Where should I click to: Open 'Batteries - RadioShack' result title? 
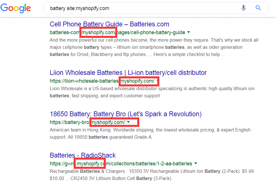(83, 155)
